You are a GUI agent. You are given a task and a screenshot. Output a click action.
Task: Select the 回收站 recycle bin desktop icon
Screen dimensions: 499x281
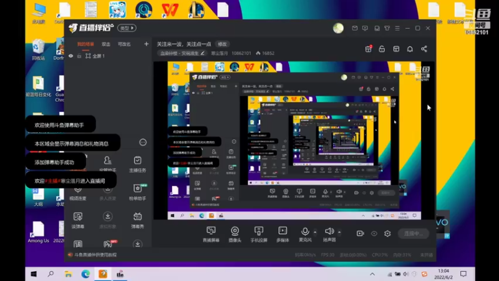pyautogui.click(x=38, y=50)
